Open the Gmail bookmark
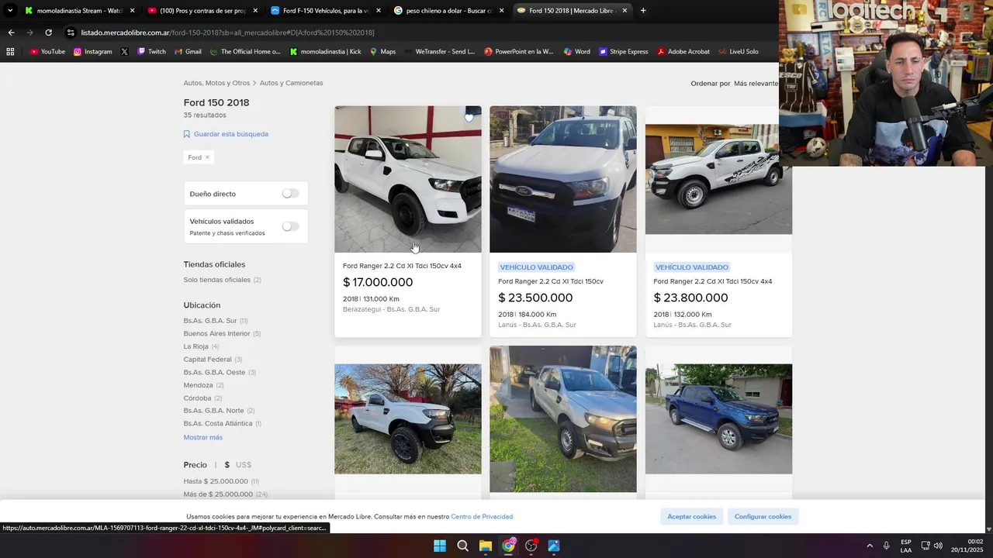This screenshot has width=993, height=558. (x=188, y=51)
